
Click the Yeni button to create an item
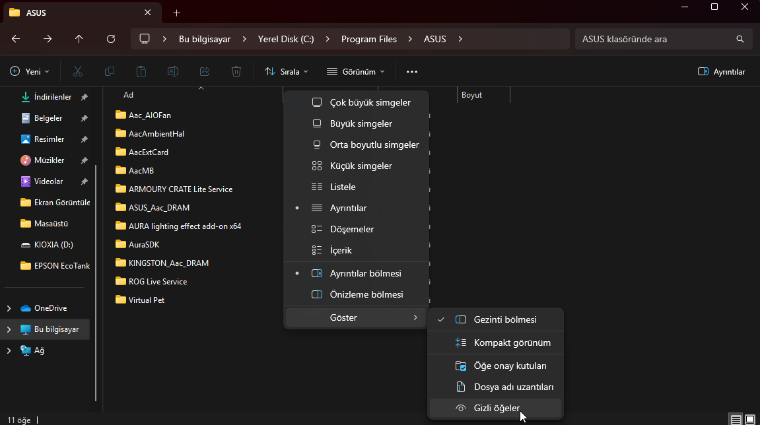[x=30, y=71]
